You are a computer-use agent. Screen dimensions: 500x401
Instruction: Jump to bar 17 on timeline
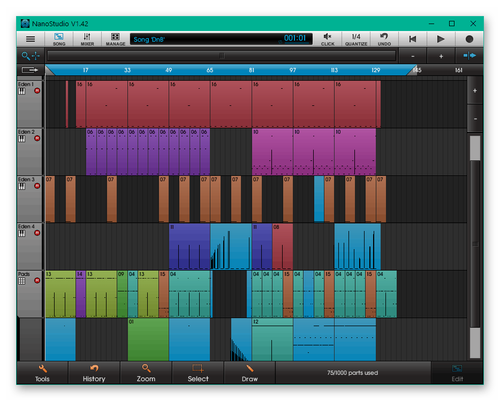point(86,70)
